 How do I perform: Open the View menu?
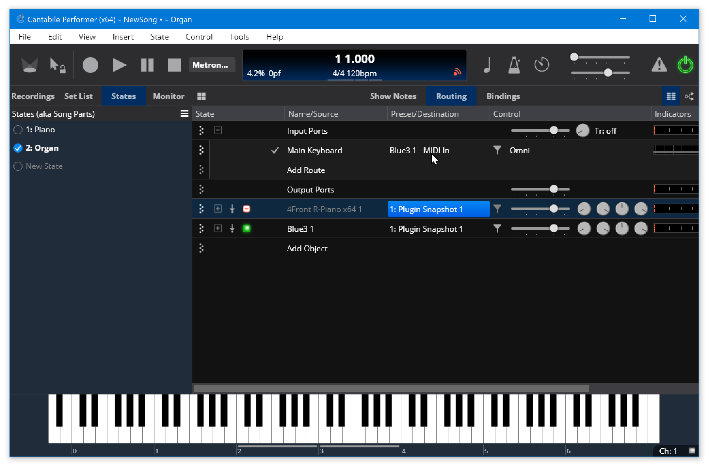click(x=87, y=37)
